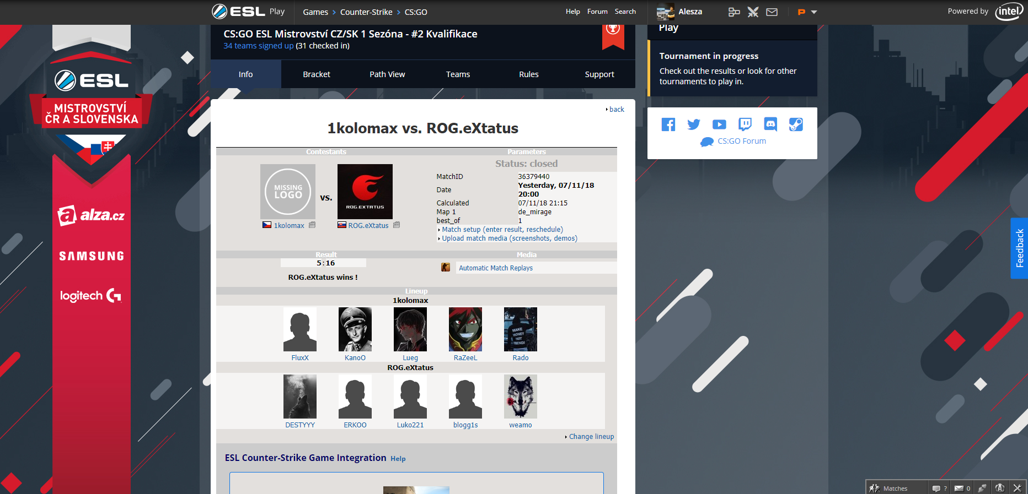Click the ROG.eXtatus team logo
Image resolution: width=1028 pixels, height=494 pixels.
click(x=365, y=192)
